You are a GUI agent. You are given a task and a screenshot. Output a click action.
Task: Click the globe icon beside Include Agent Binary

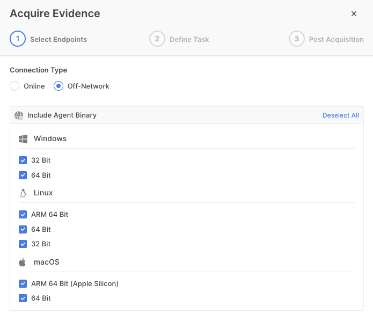[19, 115]
